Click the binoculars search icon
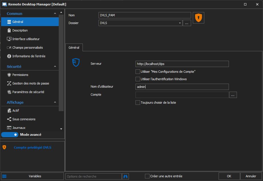The image size is (263, 181). pos(125,176)
